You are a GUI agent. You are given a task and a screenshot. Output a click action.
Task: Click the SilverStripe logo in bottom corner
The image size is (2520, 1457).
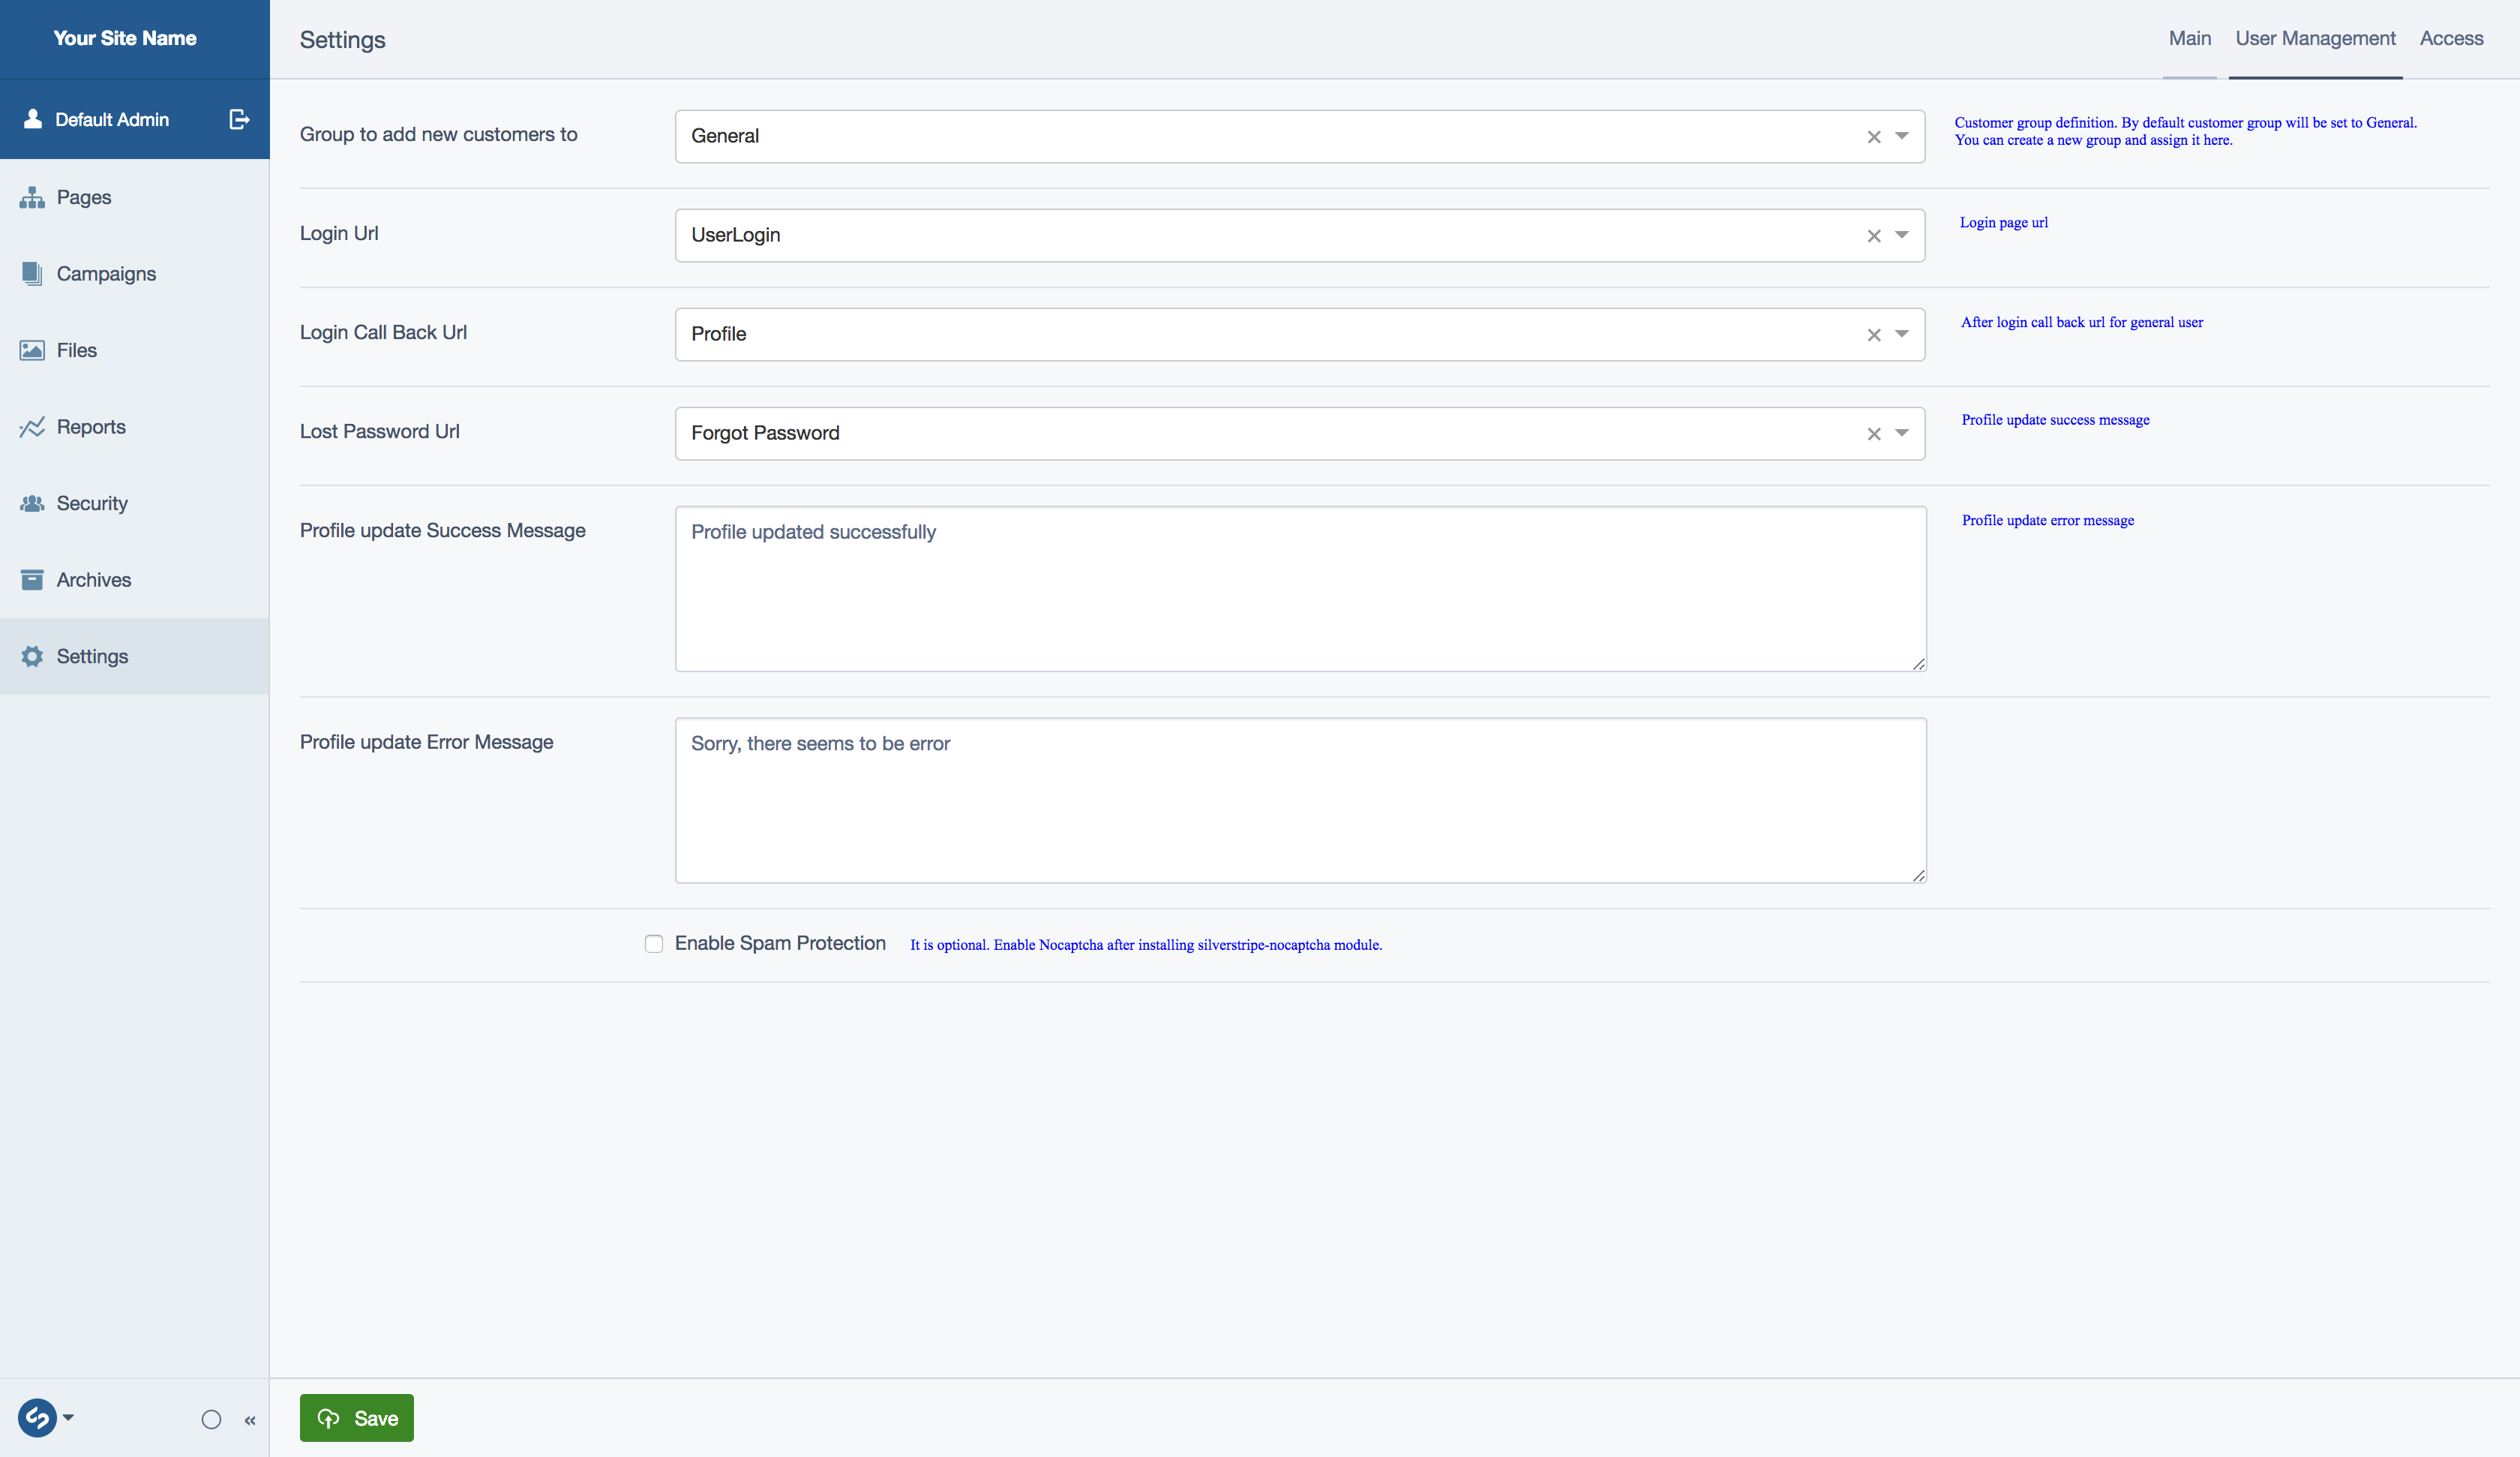tap(38, 1418)
